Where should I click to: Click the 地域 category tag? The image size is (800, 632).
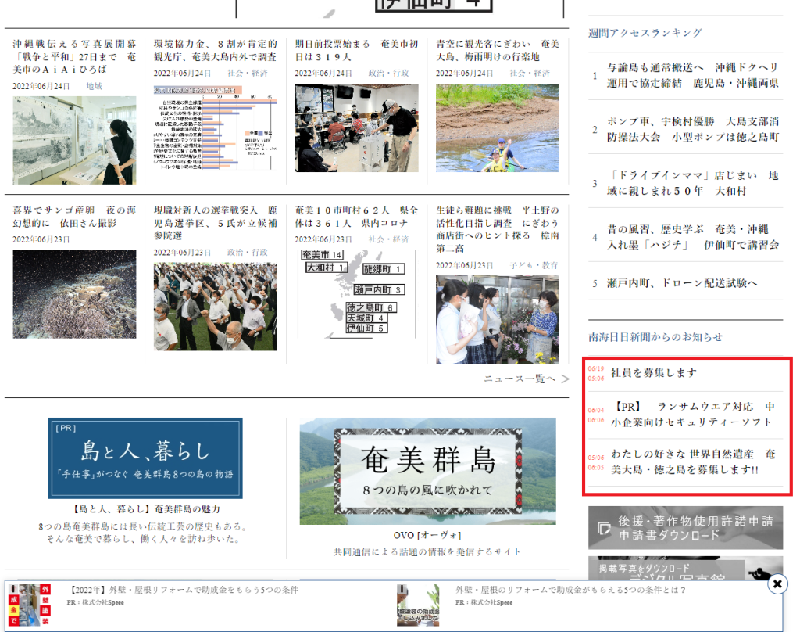pos(95,86)
